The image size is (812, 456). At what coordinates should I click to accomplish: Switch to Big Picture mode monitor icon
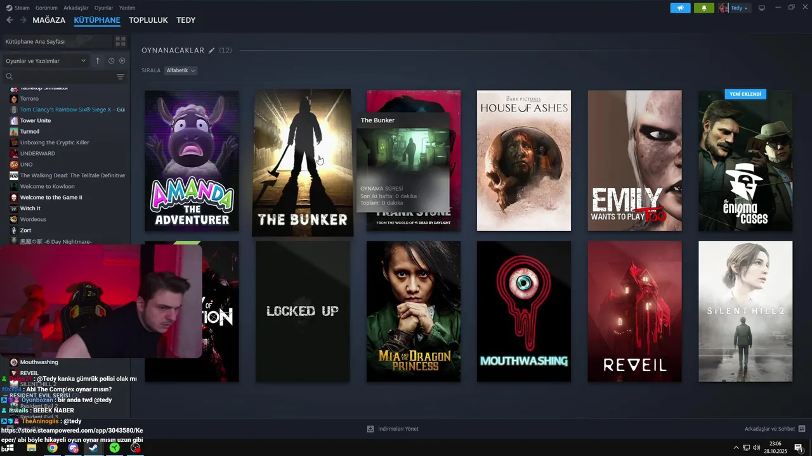coord(762,8)
